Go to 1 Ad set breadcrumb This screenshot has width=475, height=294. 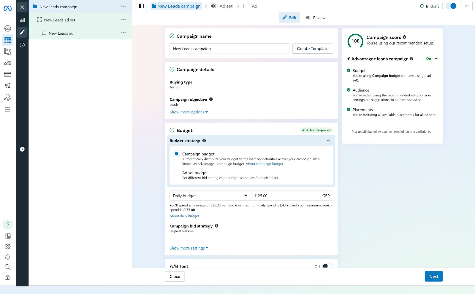click(221, 6)
